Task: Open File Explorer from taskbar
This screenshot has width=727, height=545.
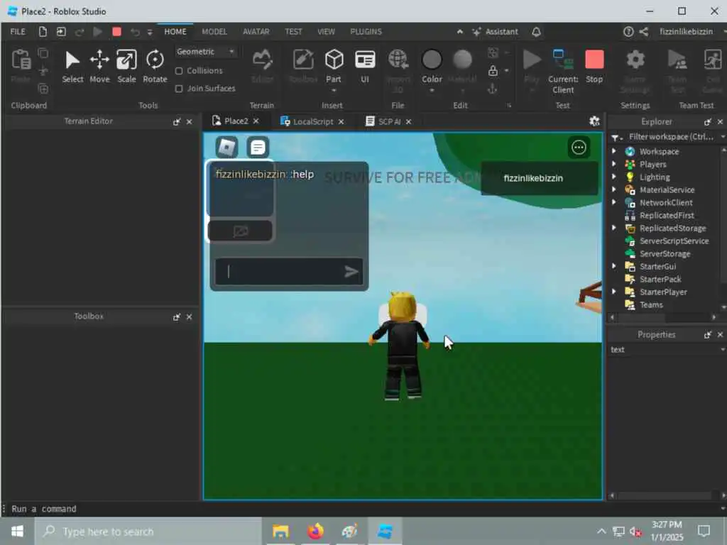Action: coord(280,531)
